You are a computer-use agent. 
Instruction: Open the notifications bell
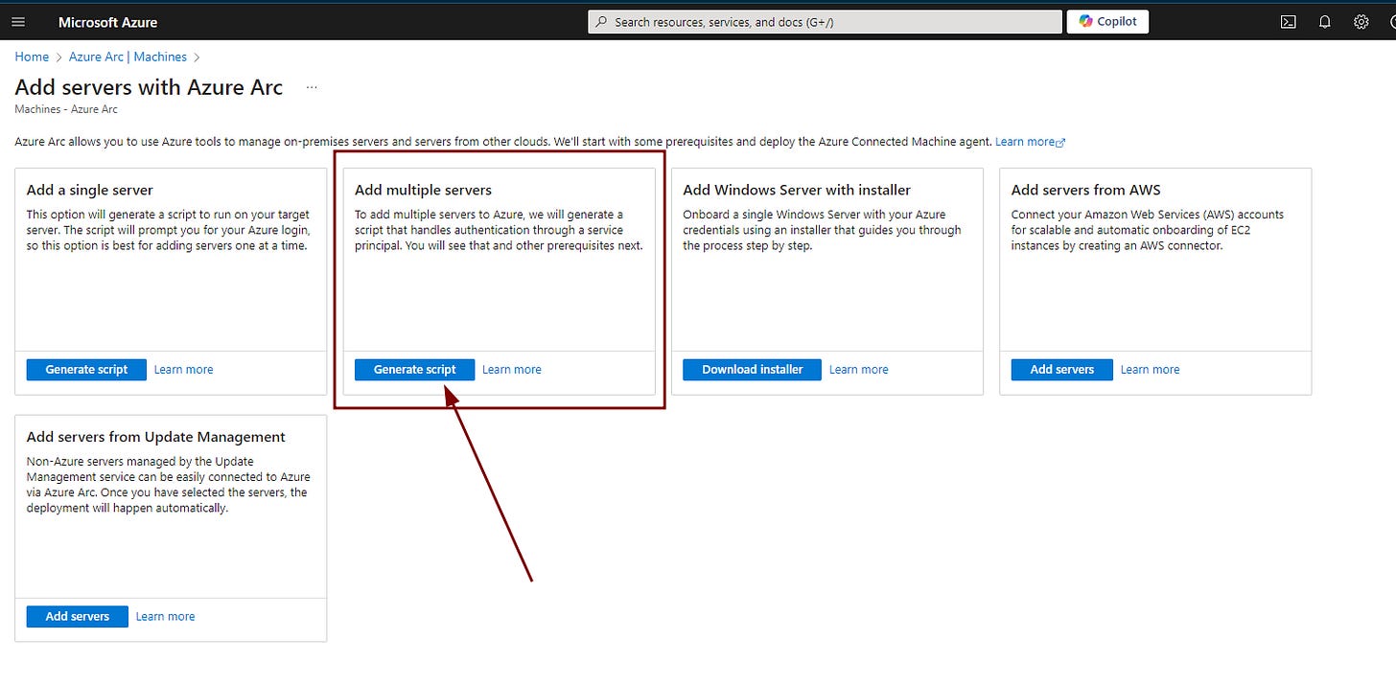click(1324, 21)
